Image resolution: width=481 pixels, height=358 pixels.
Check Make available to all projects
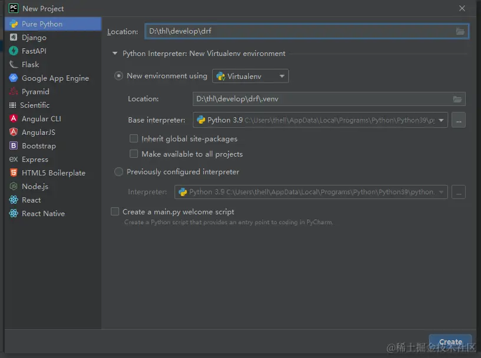[x=134, y=154]
